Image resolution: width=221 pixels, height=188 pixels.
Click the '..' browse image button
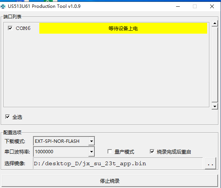point(210,163)
